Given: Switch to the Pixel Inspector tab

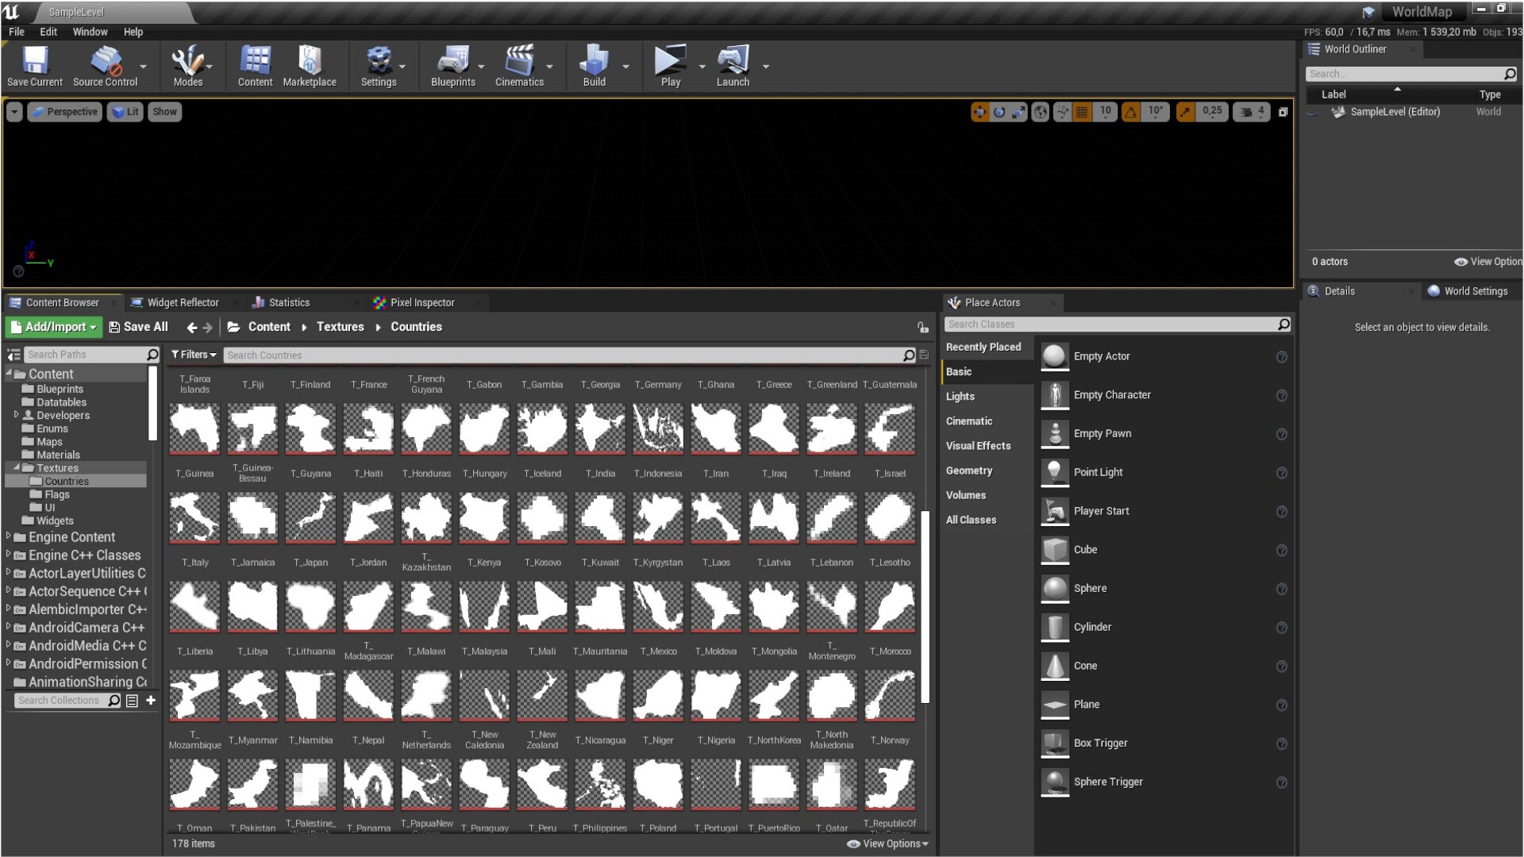Looking at the screenshot, I should pos(421,302).
